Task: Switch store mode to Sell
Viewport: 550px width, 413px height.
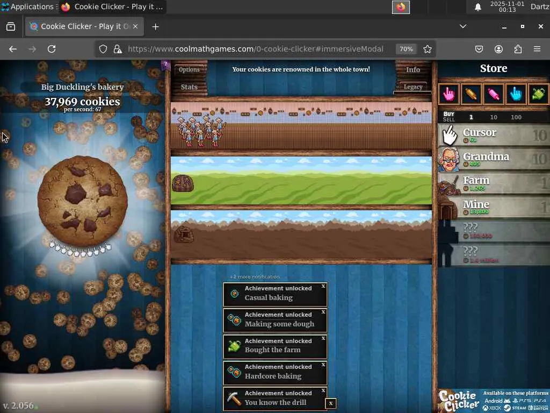Action: click(x=448, y=120)
